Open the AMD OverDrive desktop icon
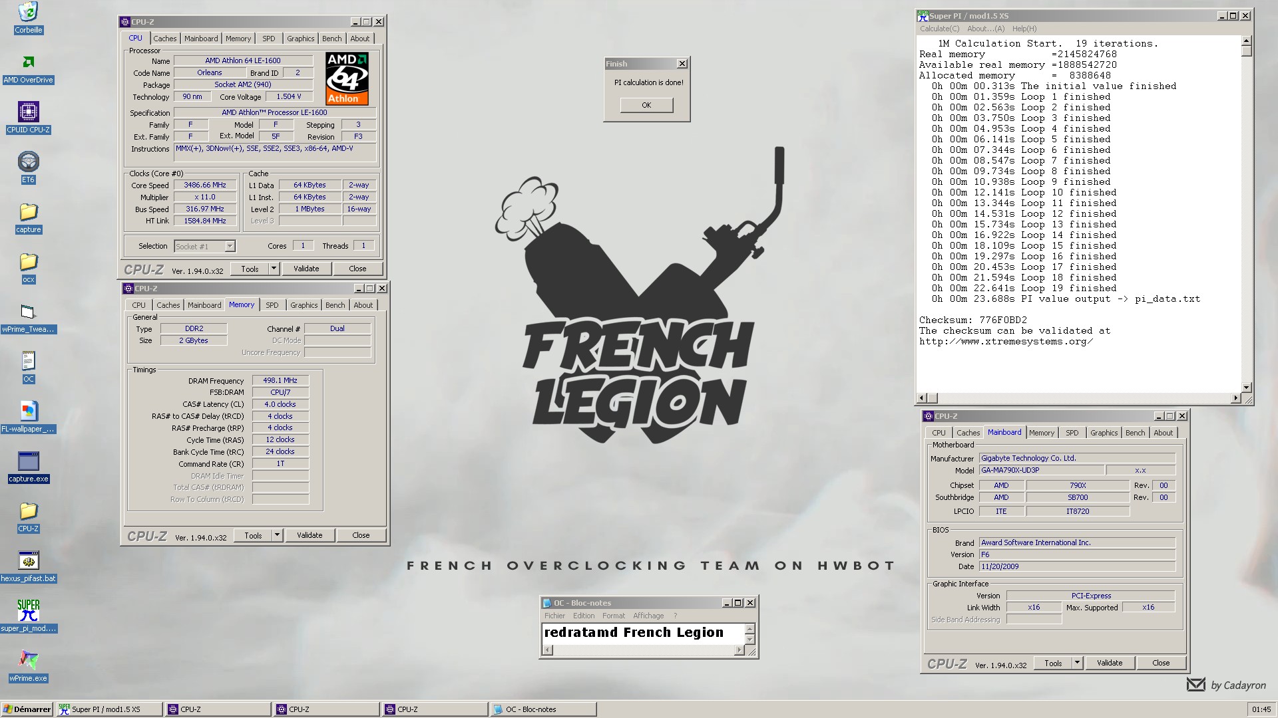This screenshot has height=718, width=1278. point(28,62)
